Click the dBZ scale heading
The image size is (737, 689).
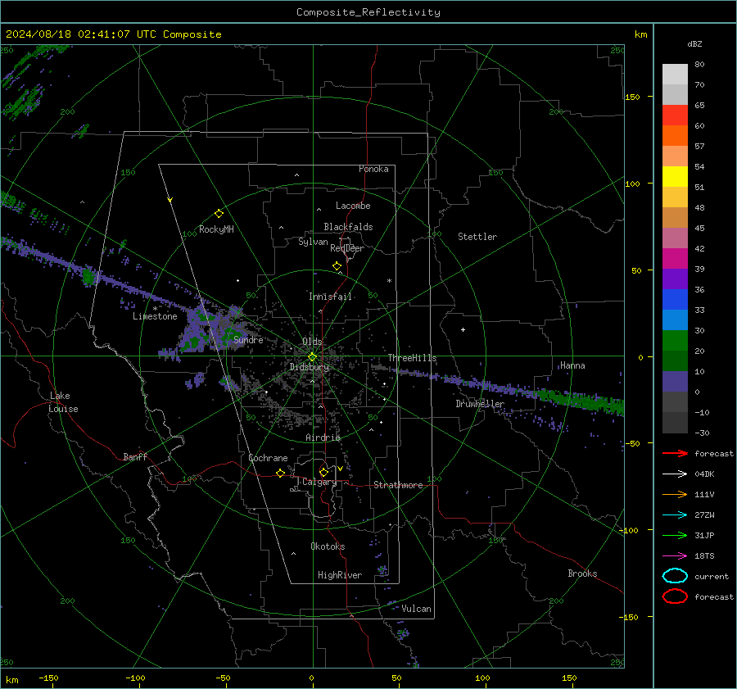694,43
